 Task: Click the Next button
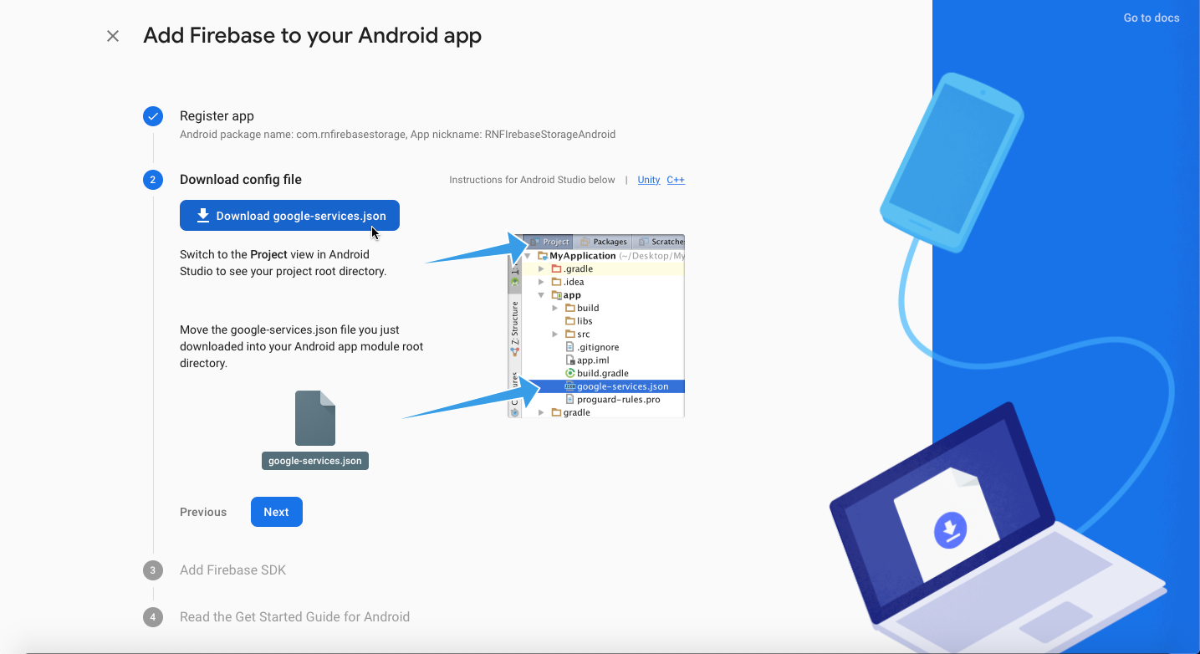(x=276, y=512)
